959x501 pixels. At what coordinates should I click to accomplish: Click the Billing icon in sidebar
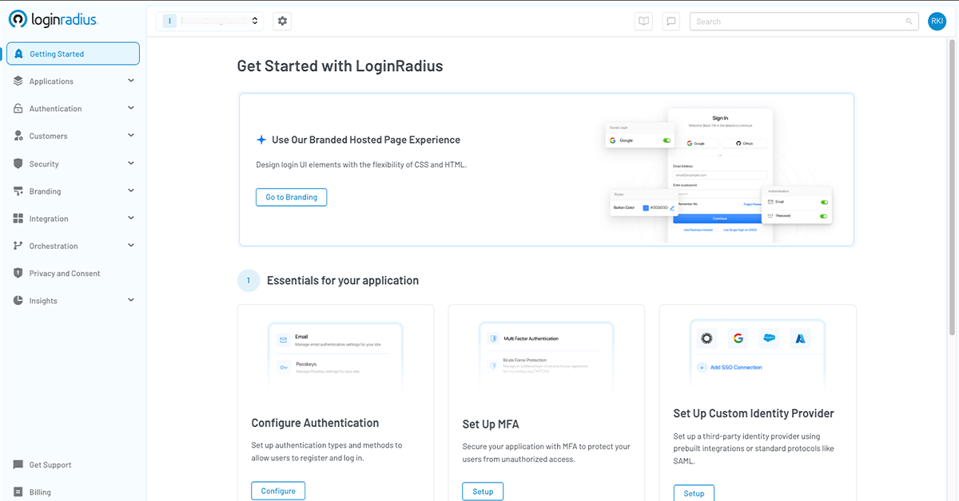pyautogui.click(x=18, y=492)
